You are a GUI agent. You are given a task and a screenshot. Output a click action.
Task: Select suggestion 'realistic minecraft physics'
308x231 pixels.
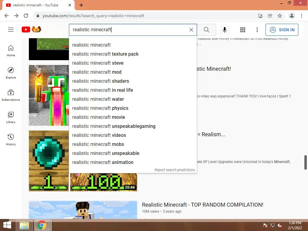(133, 108)
